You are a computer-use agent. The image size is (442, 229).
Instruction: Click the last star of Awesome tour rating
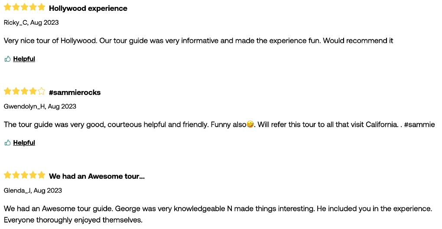[x=42, y=175]
